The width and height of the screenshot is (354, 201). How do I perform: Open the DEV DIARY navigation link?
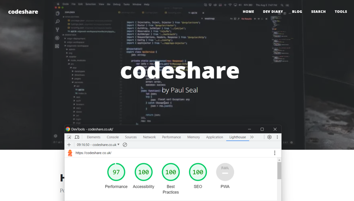click(273, 12)
